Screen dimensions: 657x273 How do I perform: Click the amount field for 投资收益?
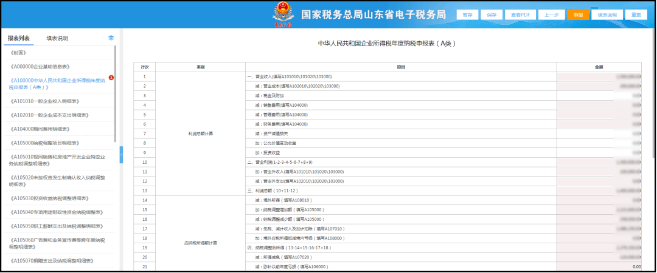pos(599,153)
